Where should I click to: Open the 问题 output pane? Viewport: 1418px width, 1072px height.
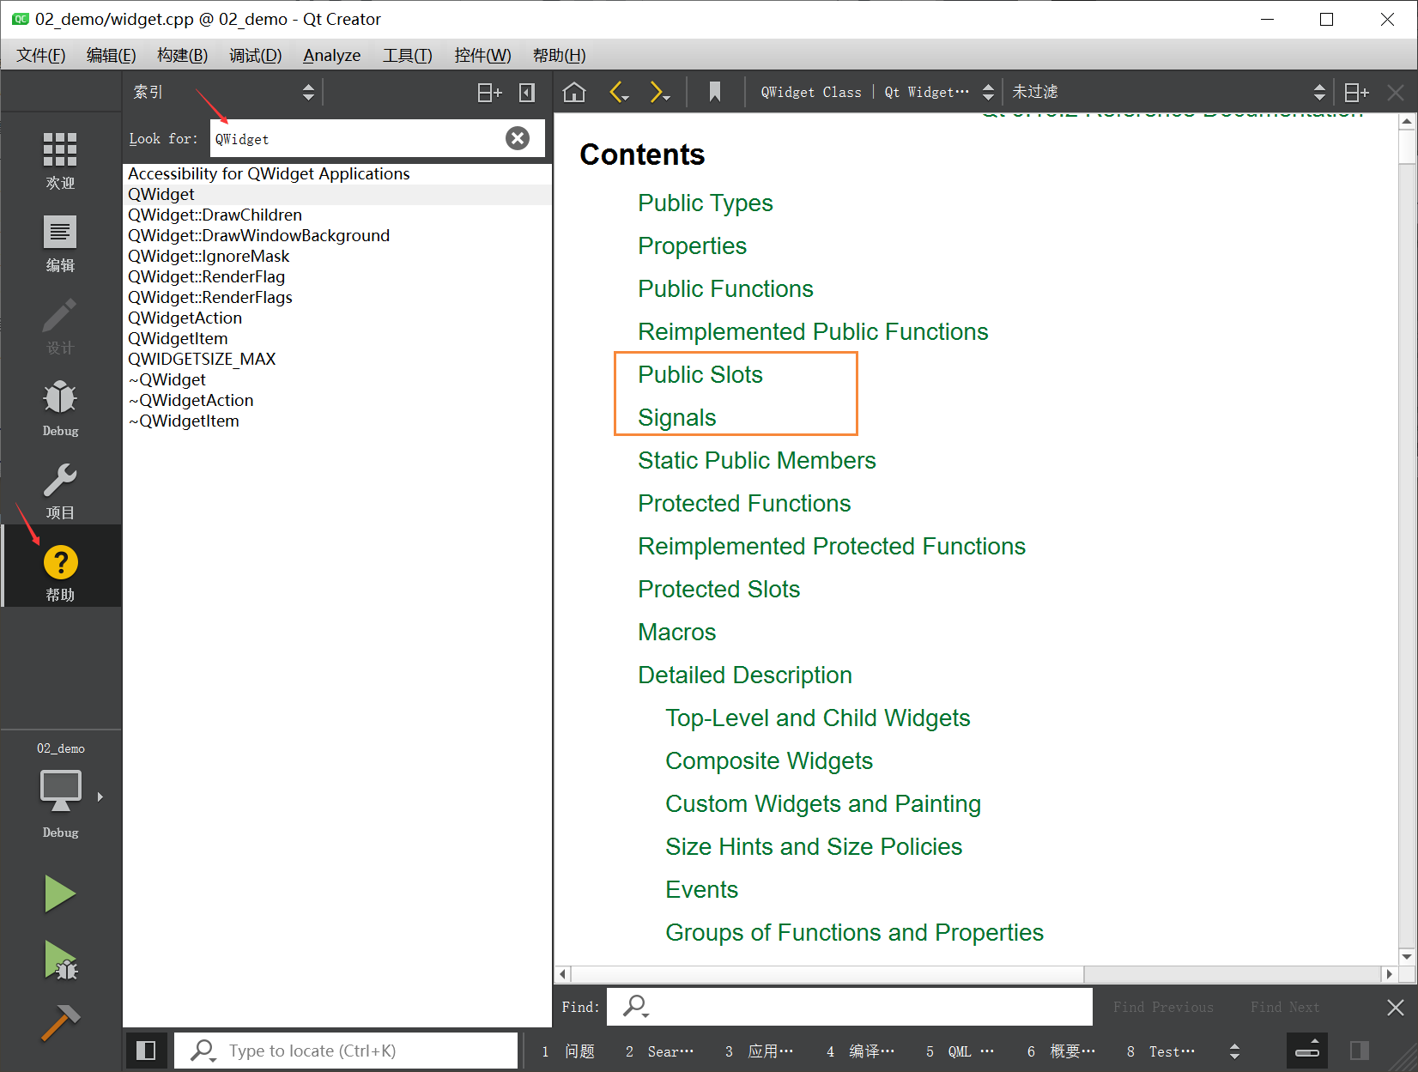coord(569,1051)
